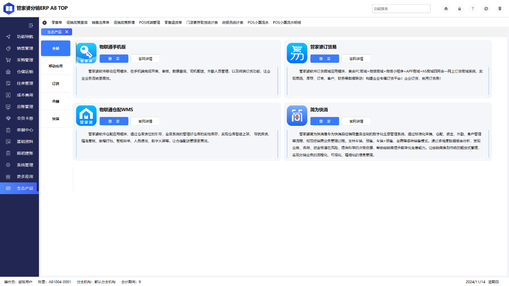Log in to 管家婆订货易
This screenshot has height=286, width=509.
pos(325,59)
